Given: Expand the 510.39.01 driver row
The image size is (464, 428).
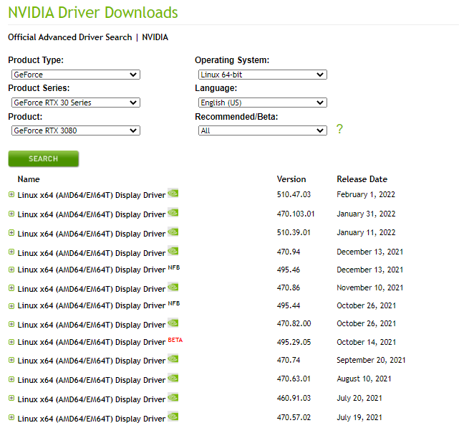Looking at the screenshot, I should [11, 233].
